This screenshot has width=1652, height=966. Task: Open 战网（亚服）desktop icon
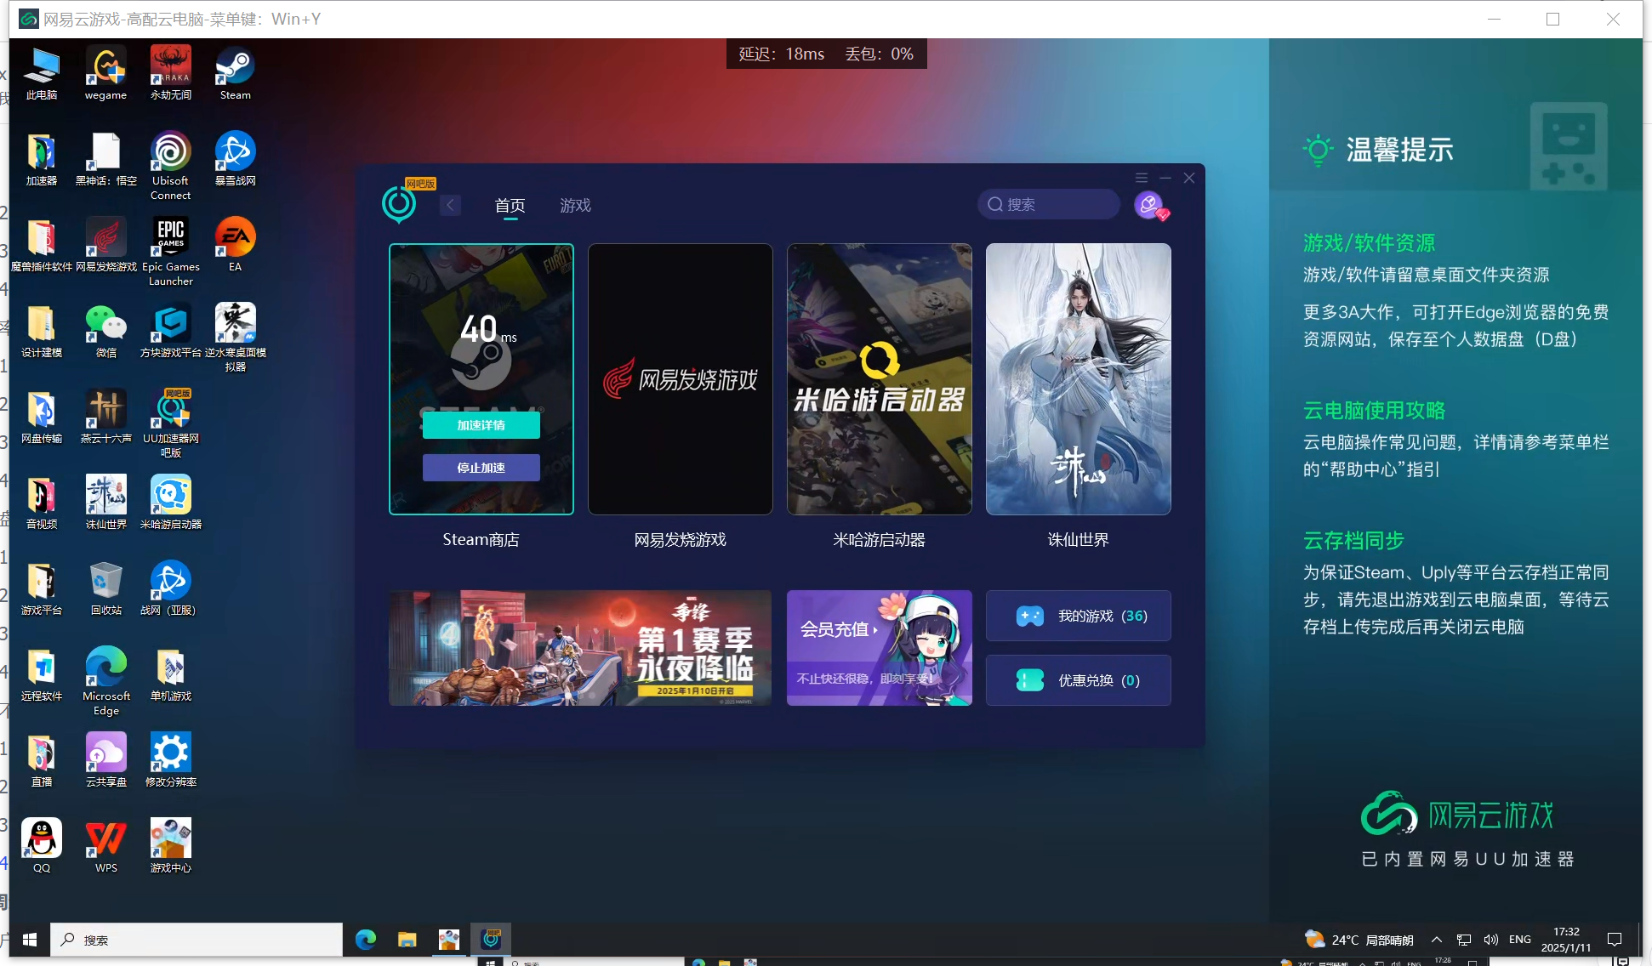(x=170, y=588)
